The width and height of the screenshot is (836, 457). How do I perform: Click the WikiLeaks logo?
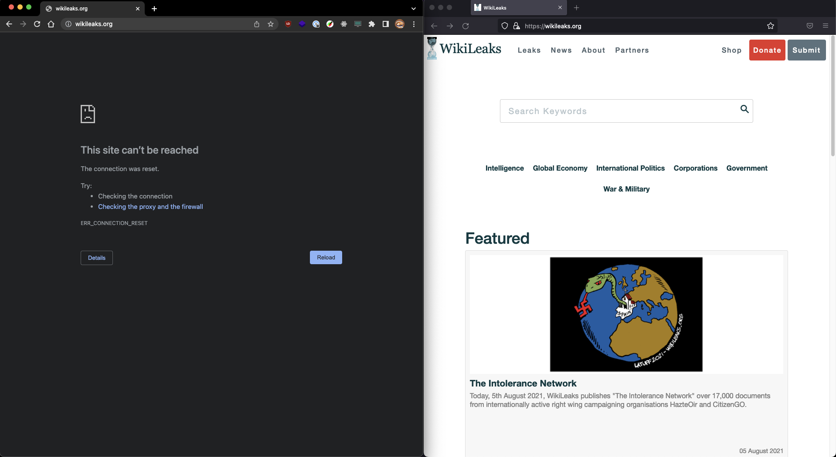pos(464,48)
